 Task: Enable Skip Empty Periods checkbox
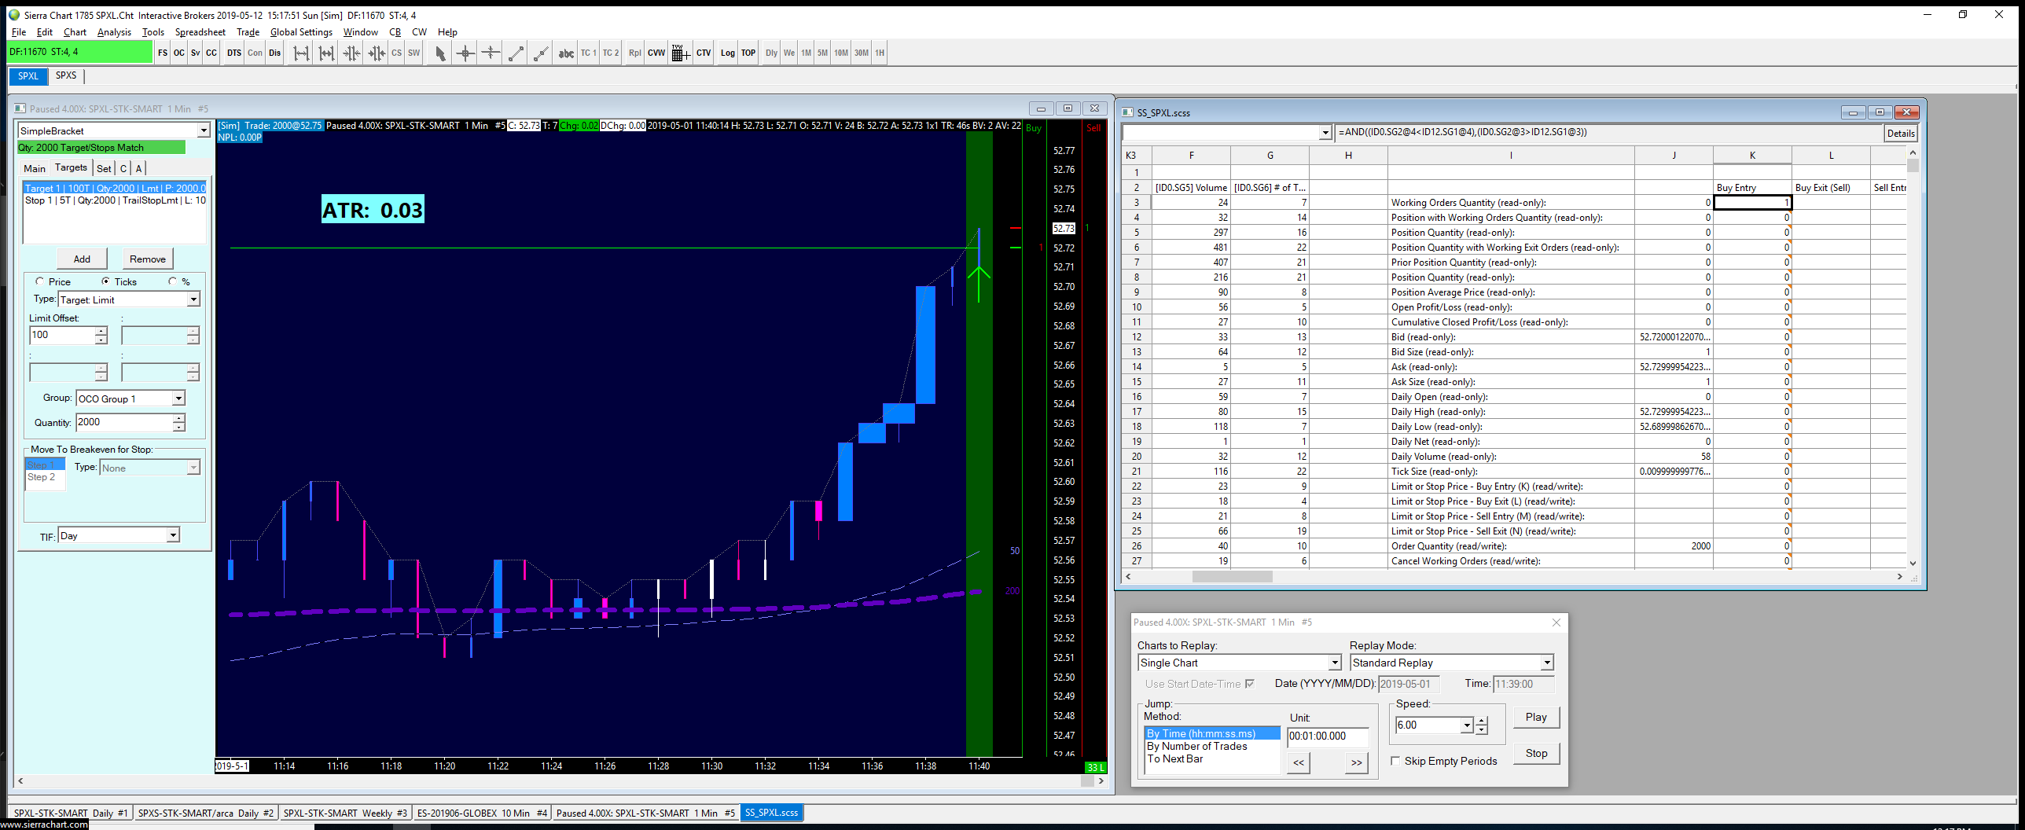tap(1395, 761)
